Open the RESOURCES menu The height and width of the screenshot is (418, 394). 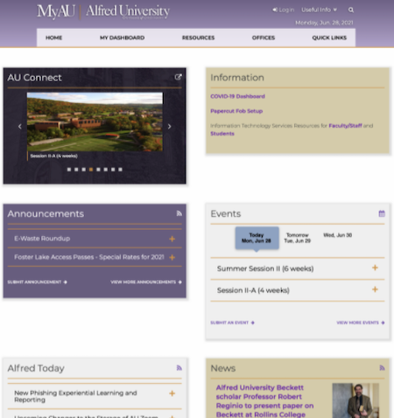pyautogui.click(x=198, y=38)
